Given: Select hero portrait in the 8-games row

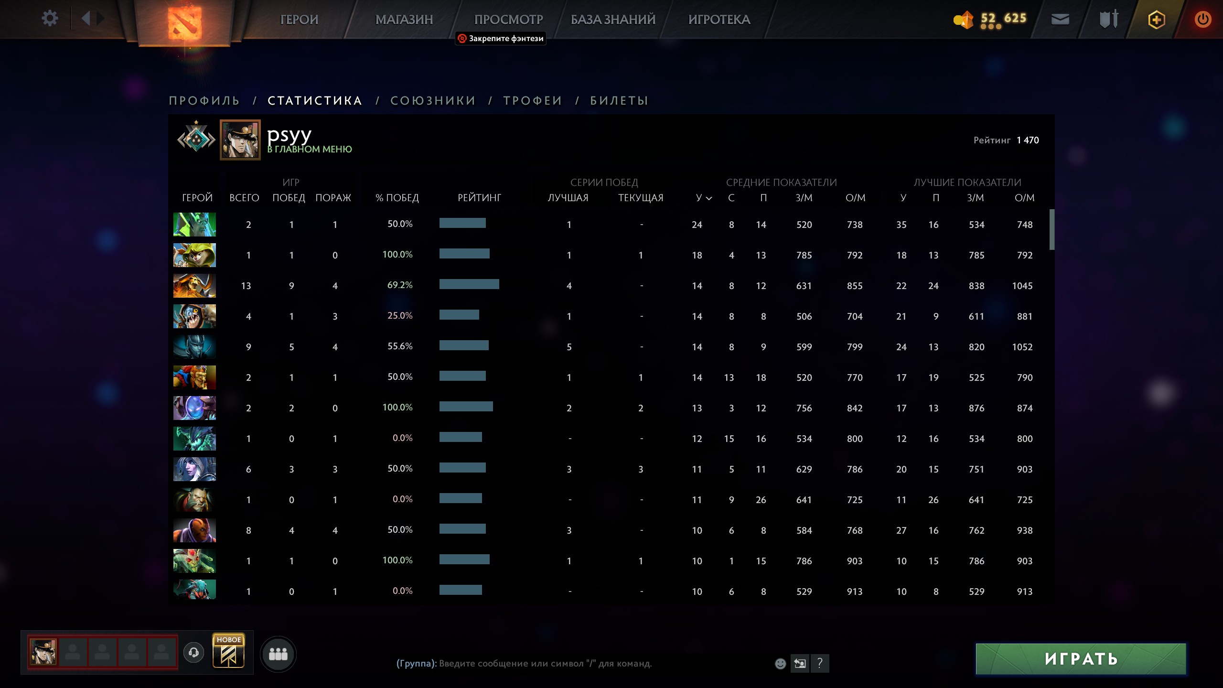Looking at the screenshot, I should coord(194,530).
